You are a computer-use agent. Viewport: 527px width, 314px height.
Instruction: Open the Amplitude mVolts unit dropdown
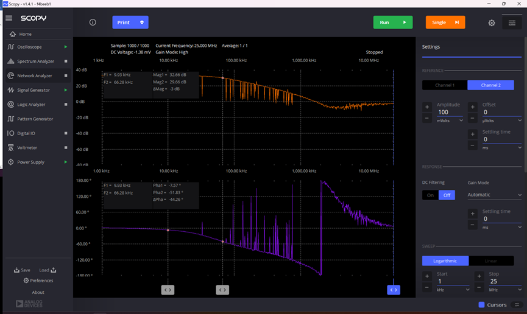click(450, 120)
